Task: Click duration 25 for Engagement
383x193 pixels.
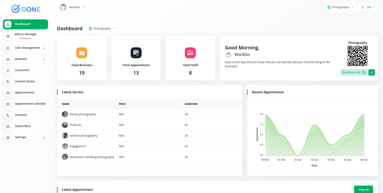Action: pos(186,146)
